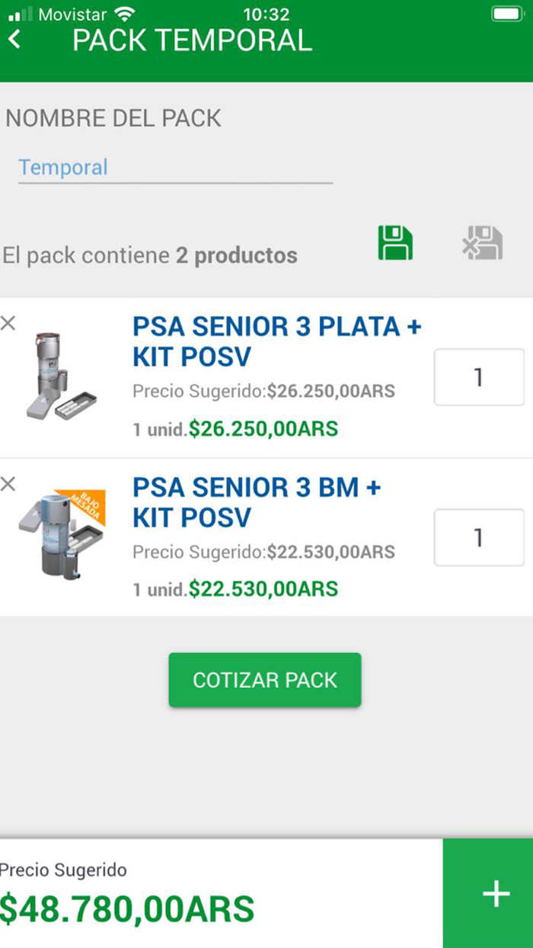This screenshot has height=948, width=533.
Task: Save the pack using the green floppy icon
Action: (395, 242)
